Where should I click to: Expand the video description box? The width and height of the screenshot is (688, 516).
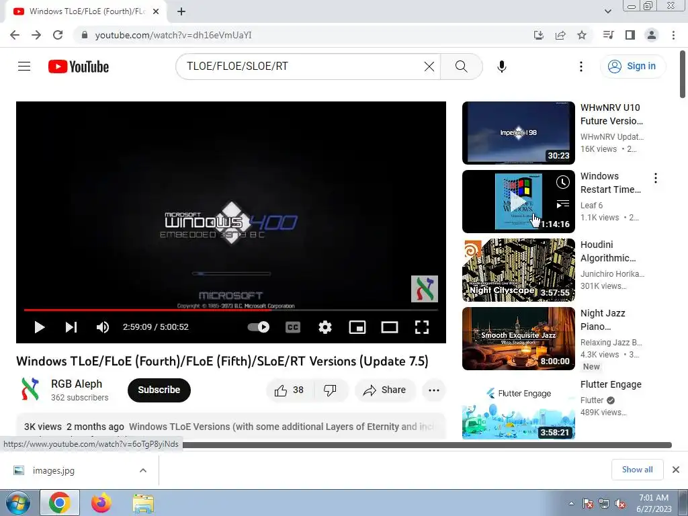coord(231,425)
